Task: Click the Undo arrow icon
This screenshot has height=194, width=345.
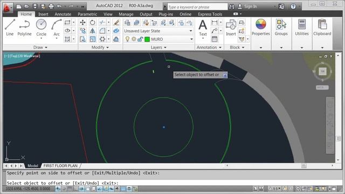Action: 59,6
